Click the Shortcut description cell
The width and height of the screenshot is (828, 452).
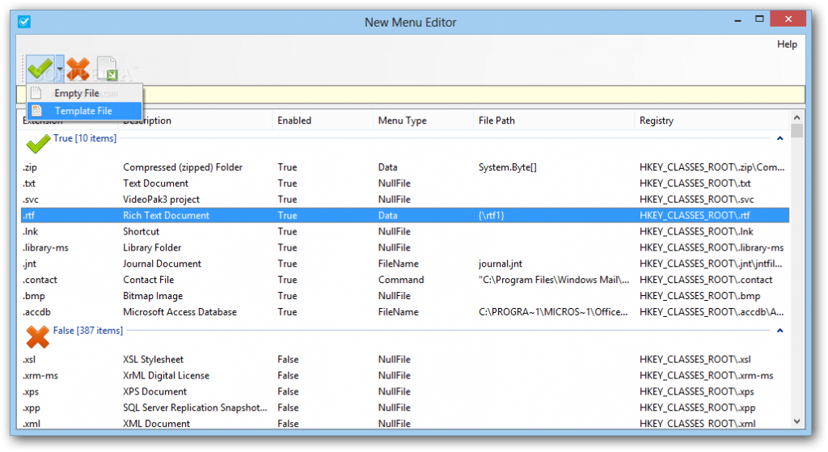click(141, 232)
